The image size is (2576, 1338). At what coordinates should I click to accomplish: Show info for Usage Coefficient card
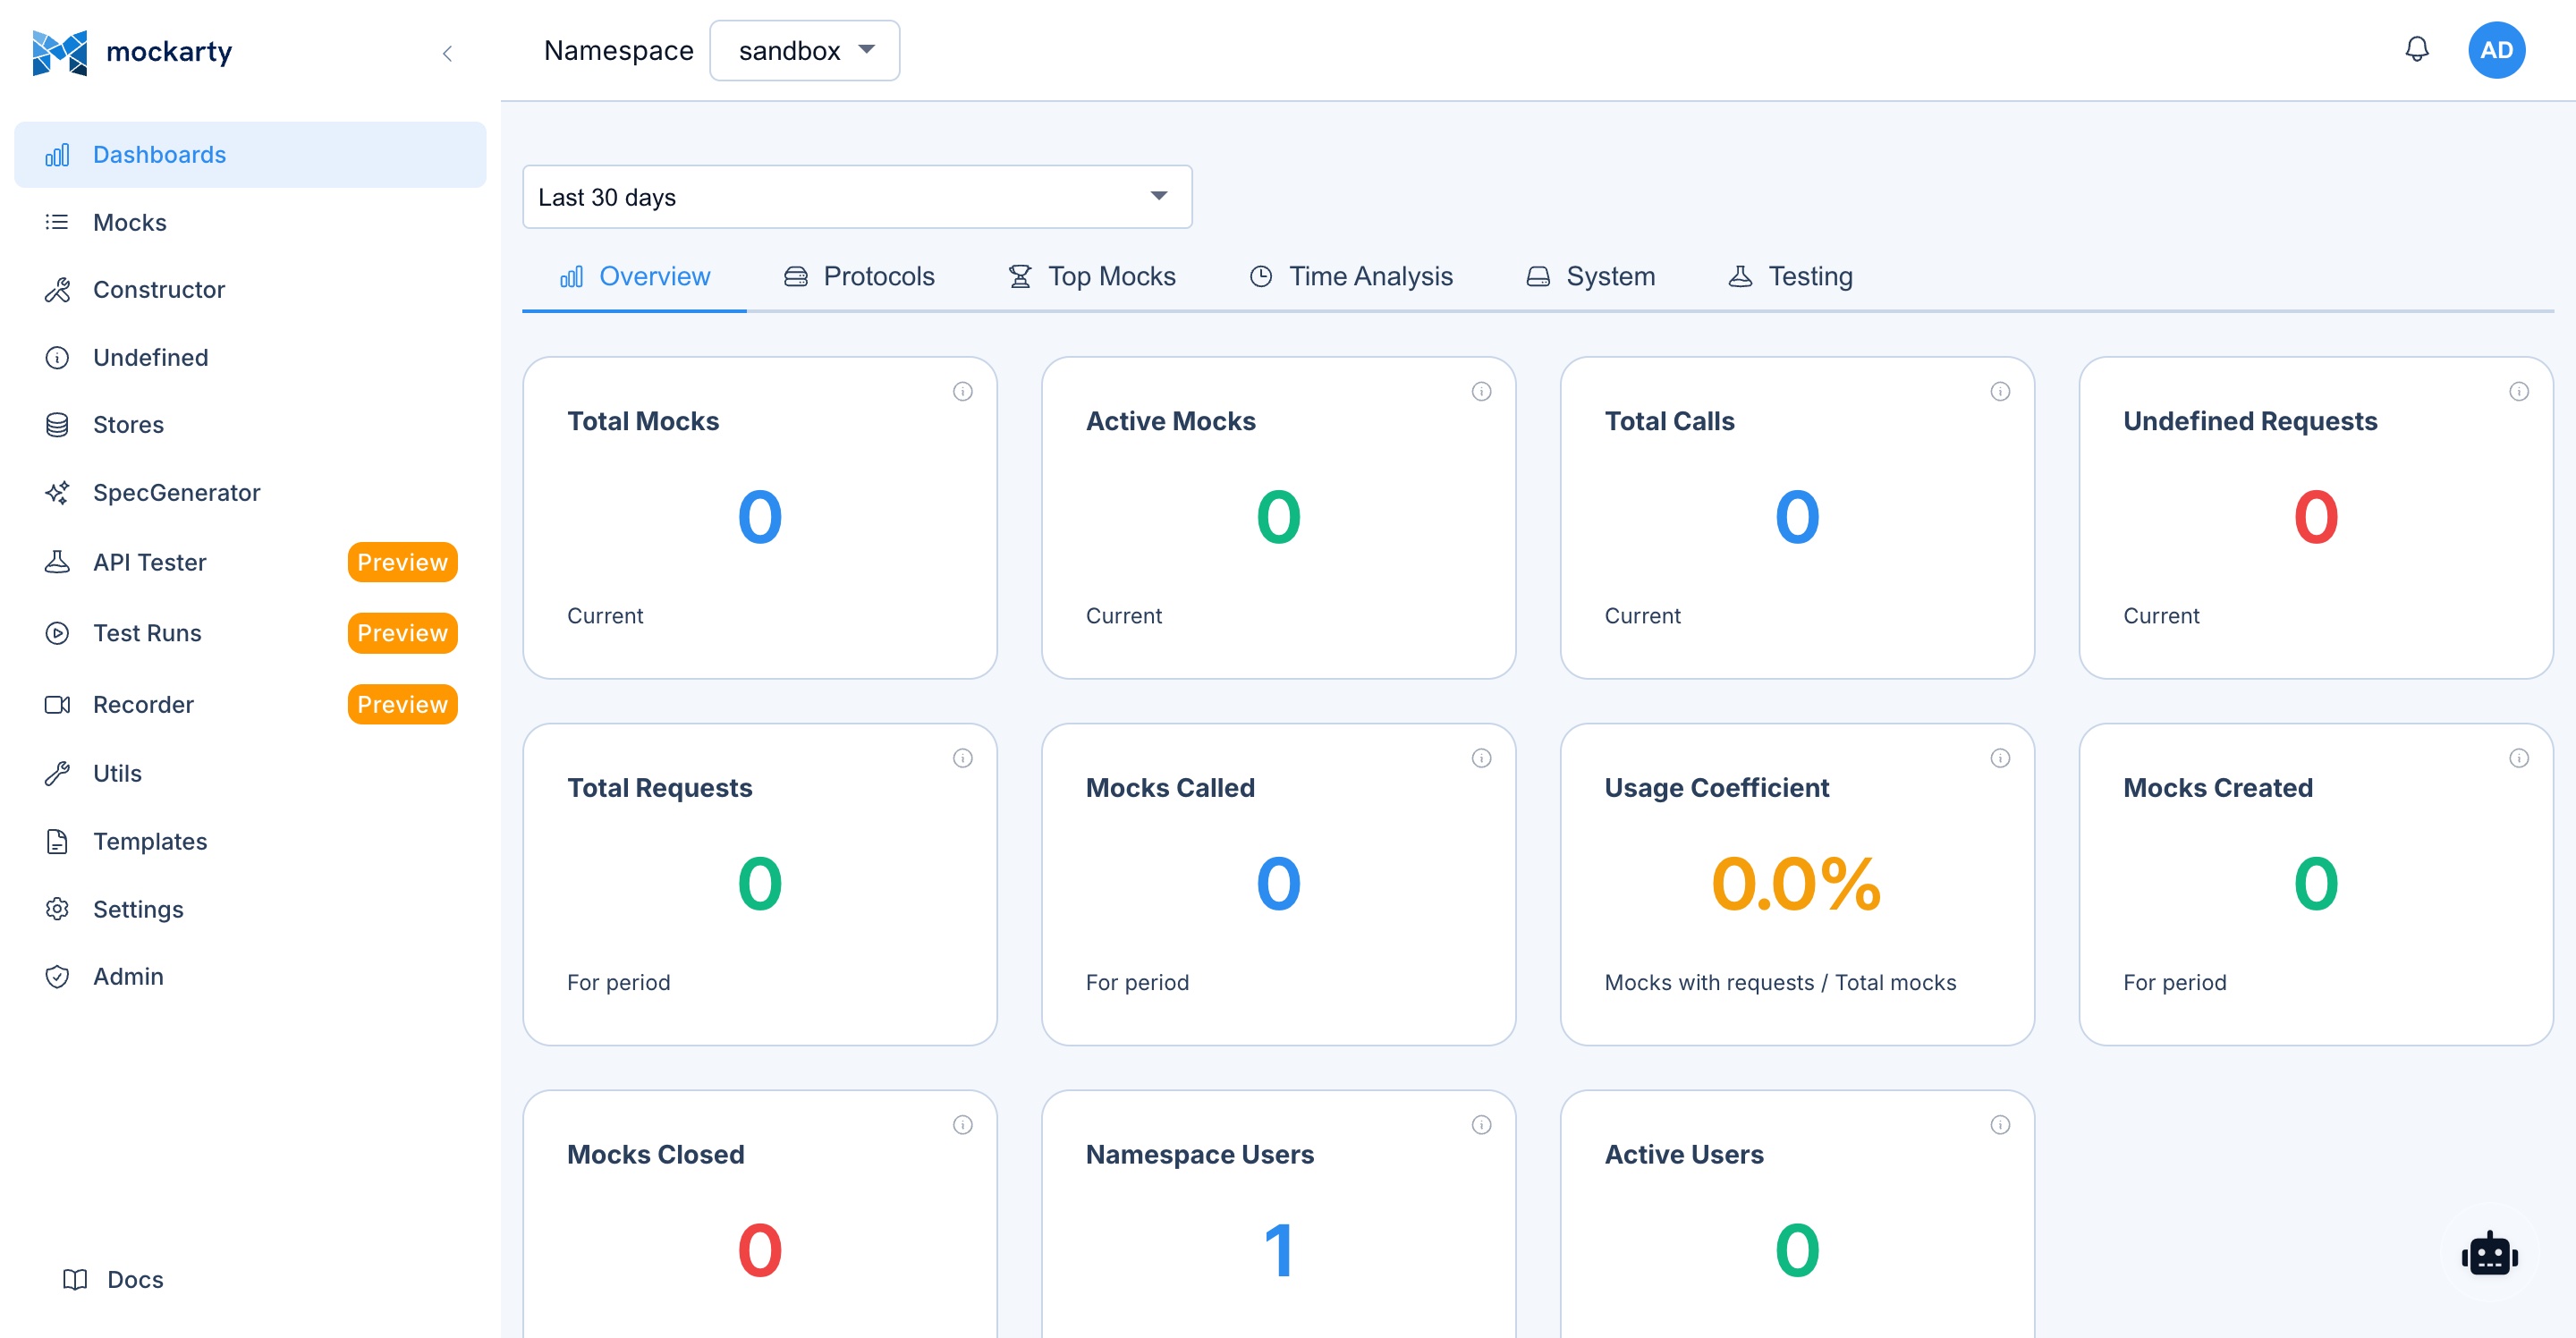(x=2000, y=759)
